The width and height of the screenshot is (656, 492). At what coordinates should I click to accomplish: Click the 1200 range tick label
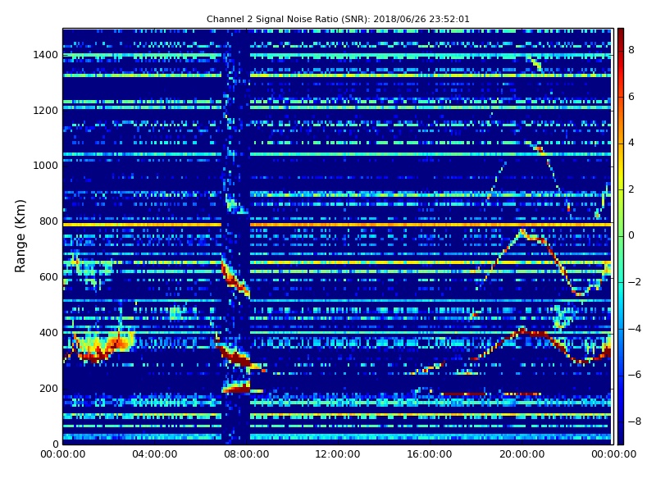[46, 111]
